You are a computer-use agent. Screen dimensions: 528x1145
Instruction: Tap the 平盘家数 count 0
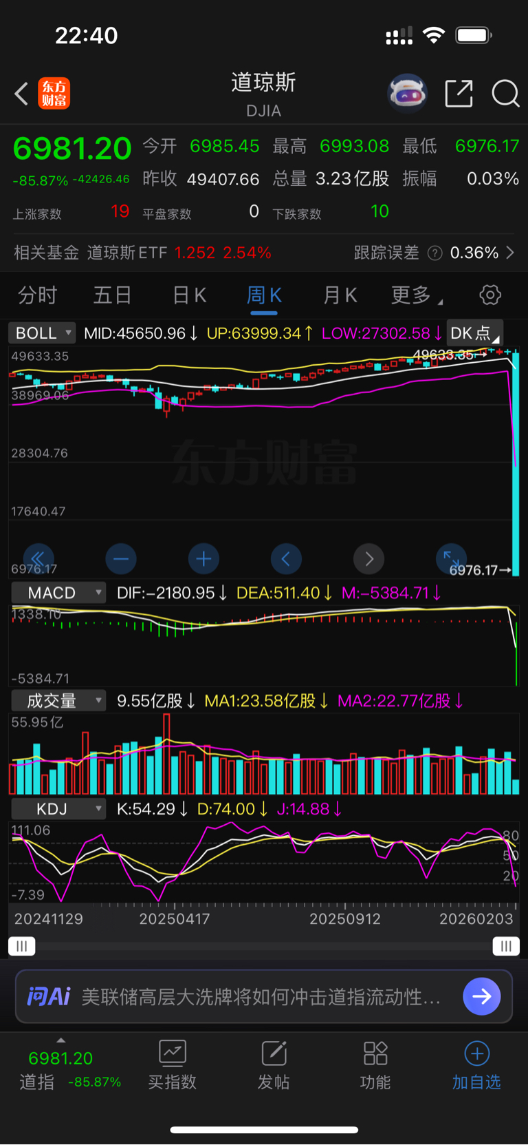[254, 211]
